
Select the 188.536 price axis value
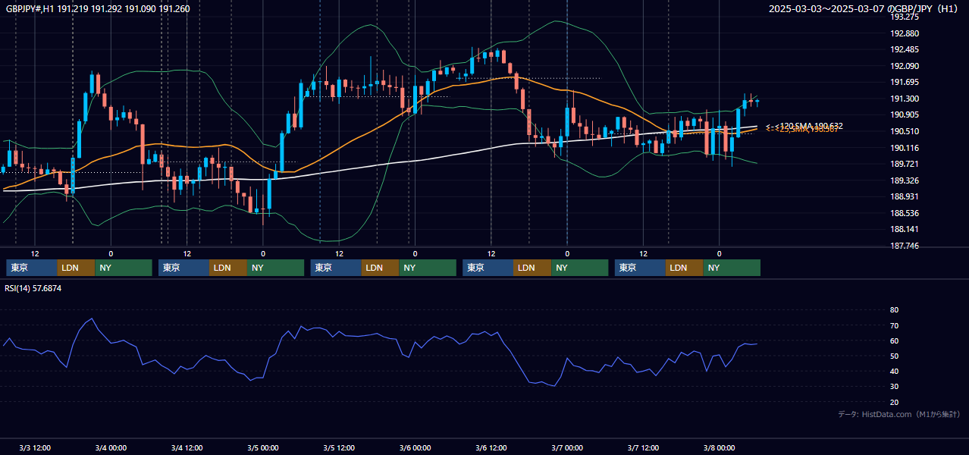(905, 213)
